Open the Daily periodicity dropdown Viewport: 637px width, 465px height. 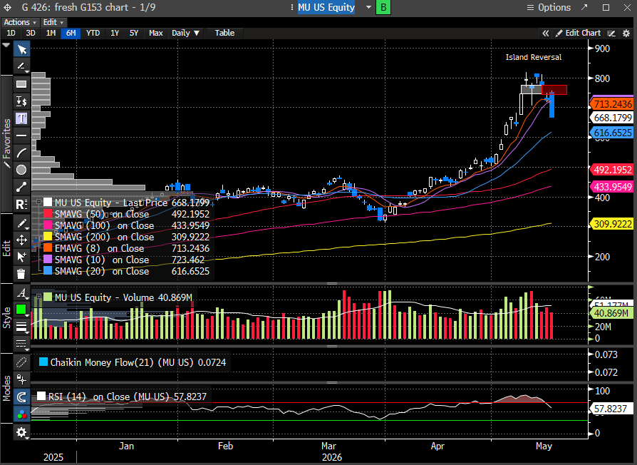pyautogui.click(x=185, y=34)
